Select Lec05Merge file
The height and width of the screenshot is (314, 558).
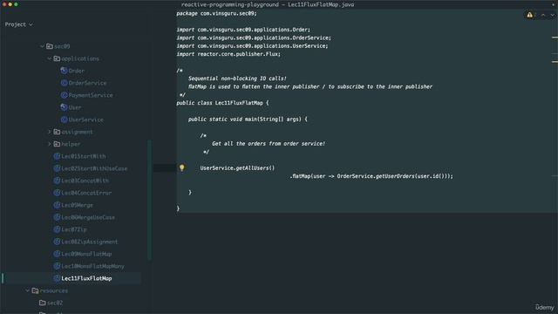click(78, 205)
